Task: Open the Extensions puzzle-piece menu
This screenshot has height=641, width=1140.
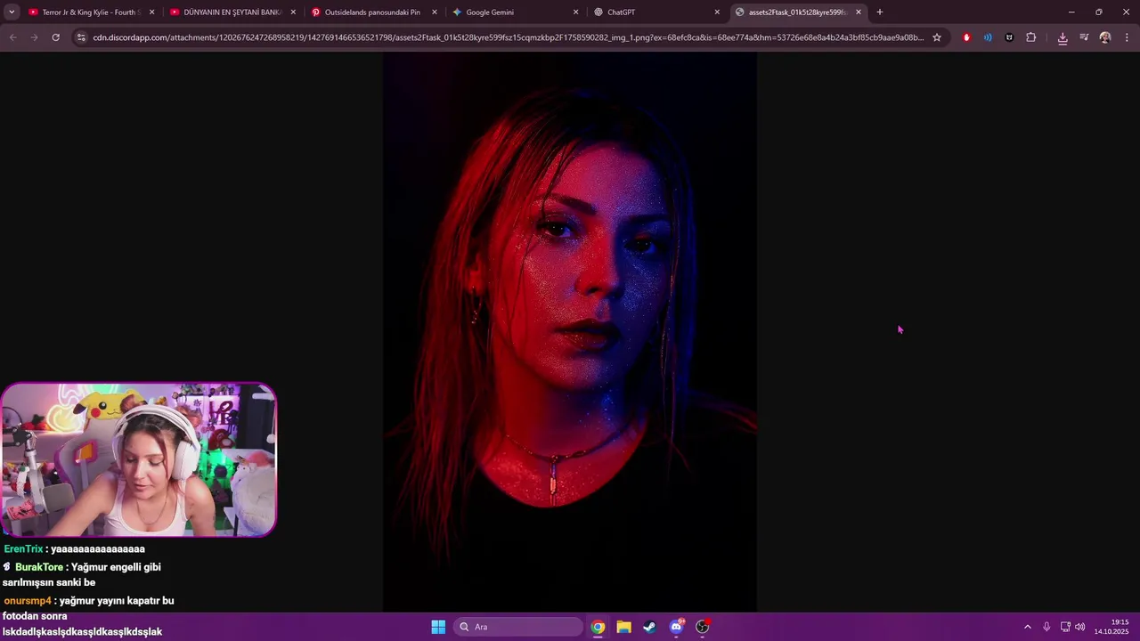Action: click(x=1031, y=37)
